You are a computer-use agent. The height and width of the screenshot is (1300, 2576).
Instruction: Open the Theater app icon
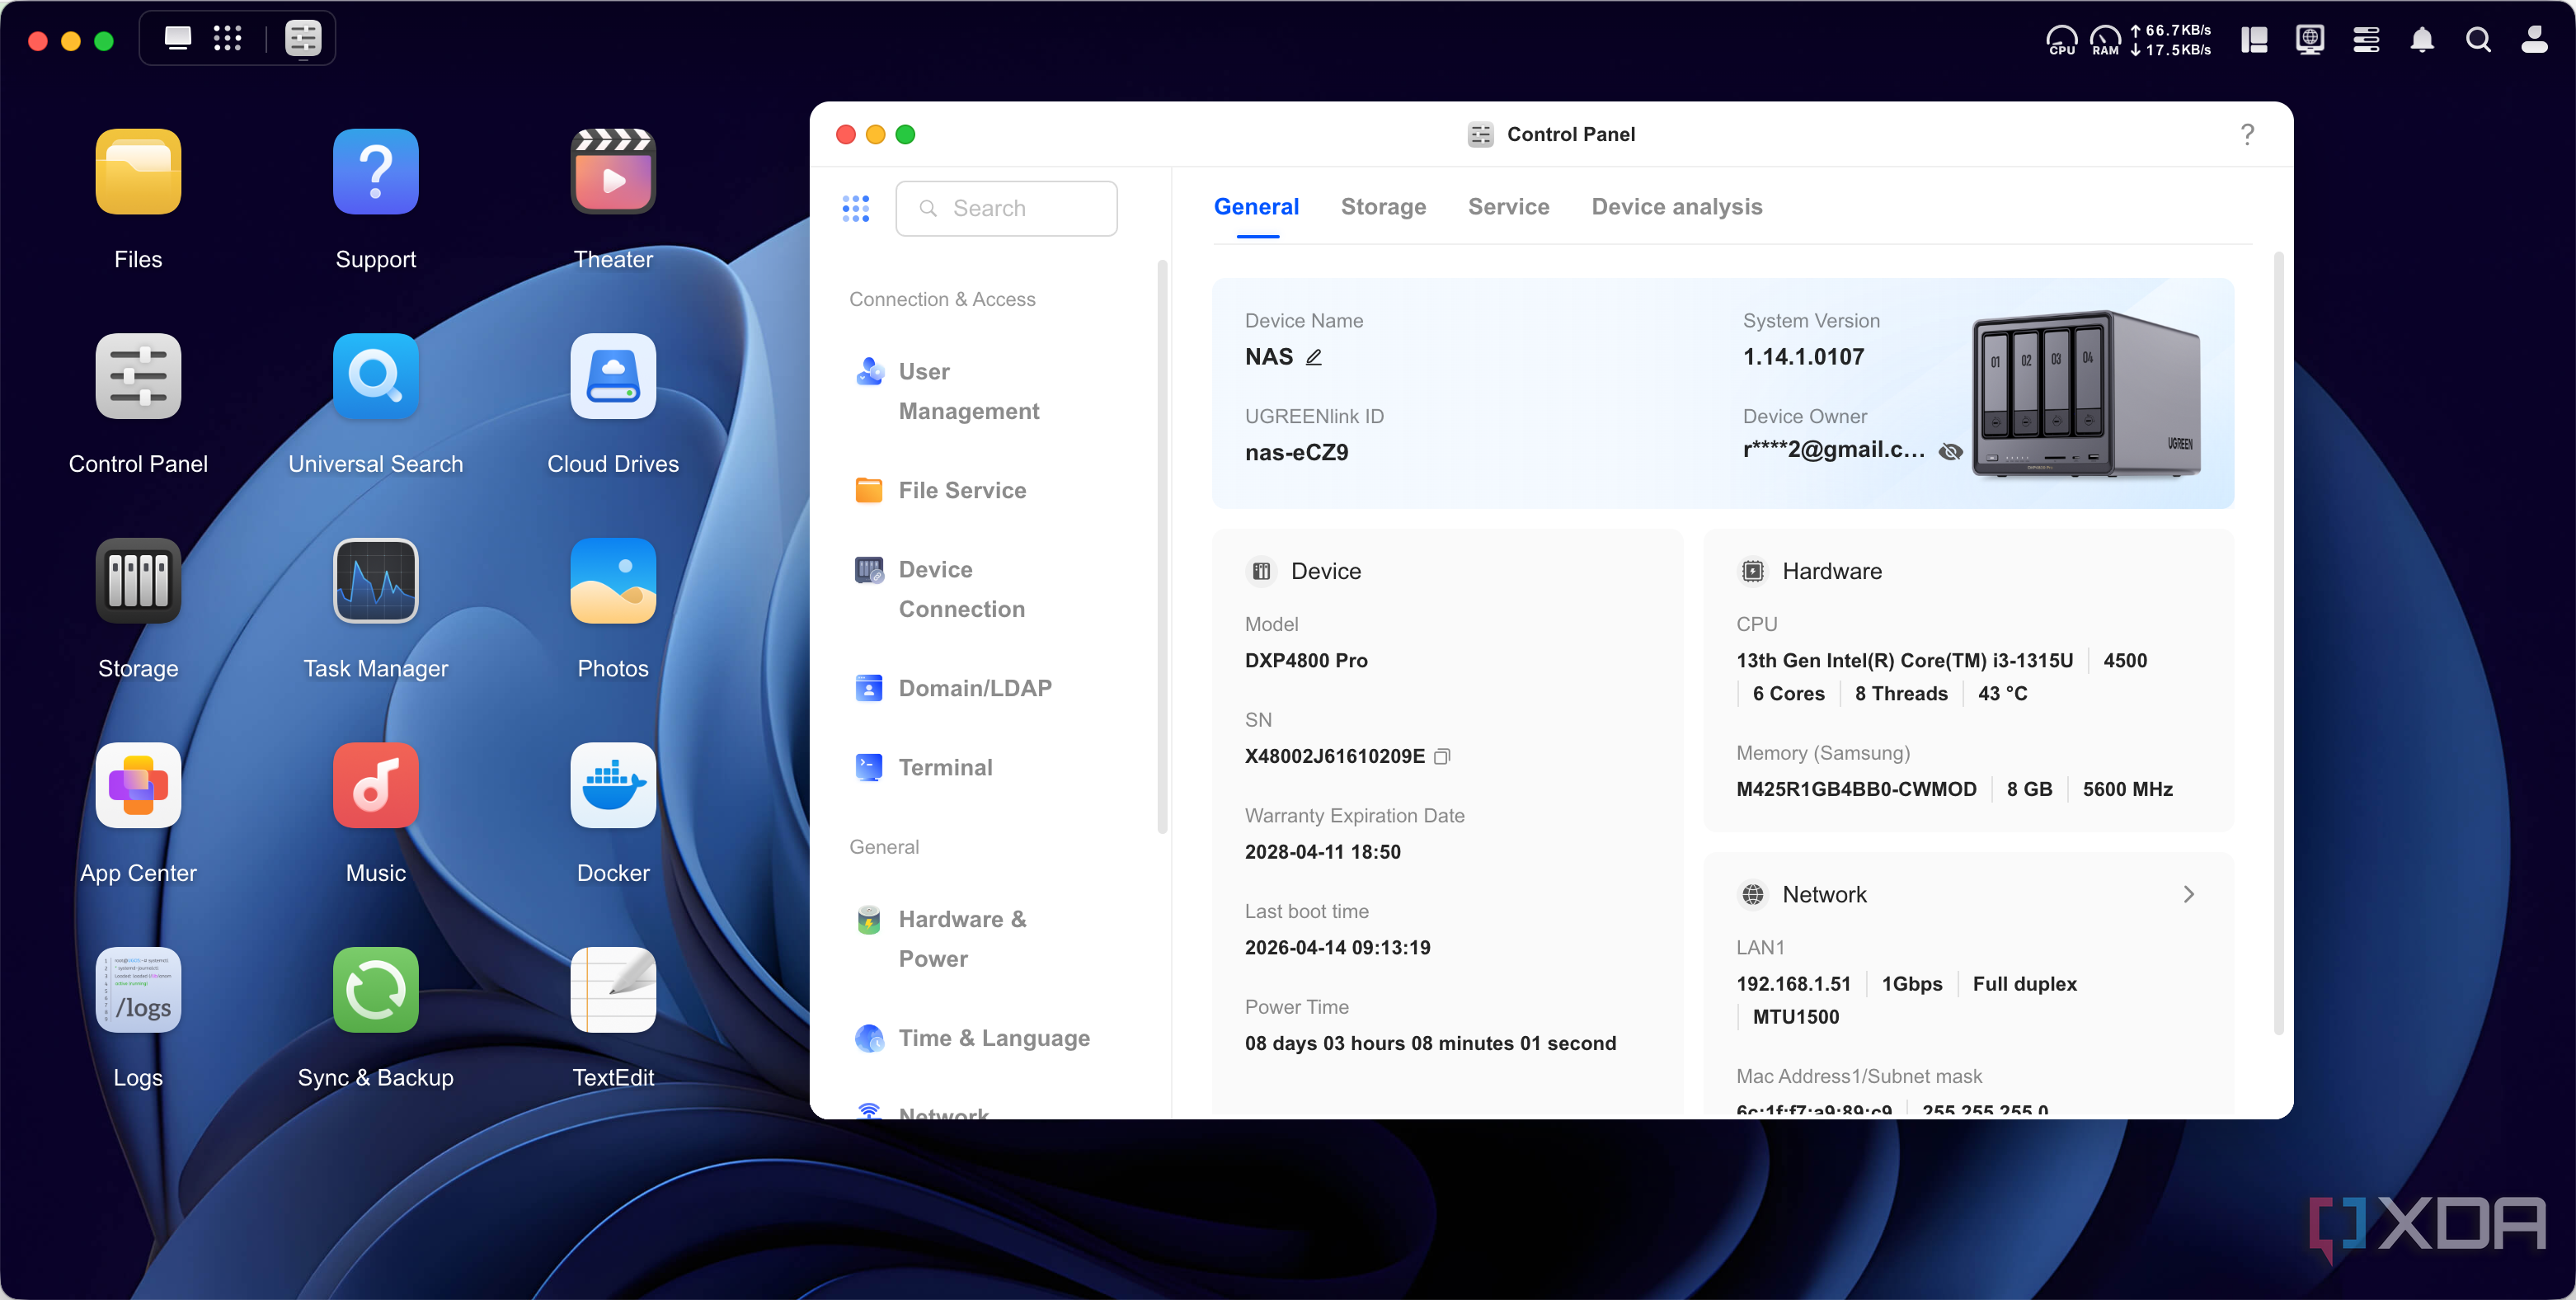(613, 171)
